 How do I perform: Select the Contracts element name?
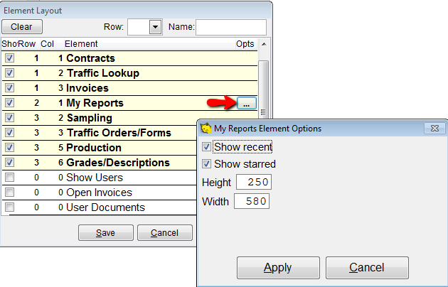point(90,58)
